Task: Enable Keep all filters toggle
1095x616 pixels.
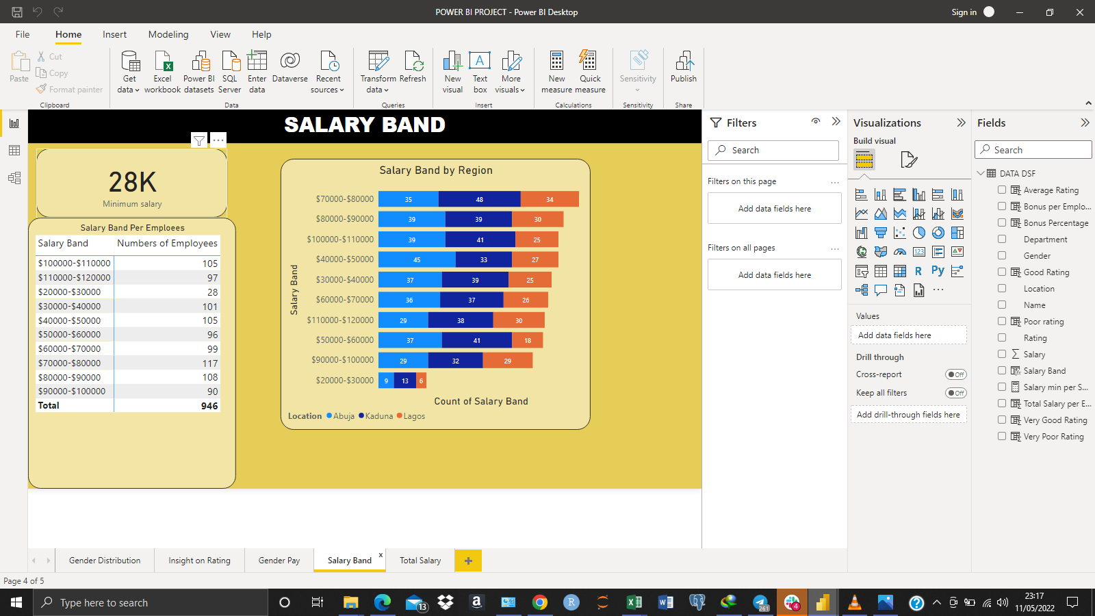Action: 956,393
